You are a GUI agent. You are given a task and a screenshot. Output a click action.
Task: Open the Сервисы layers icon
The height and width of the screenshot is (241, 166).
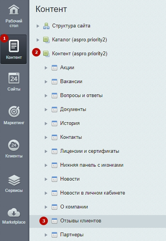14,180
